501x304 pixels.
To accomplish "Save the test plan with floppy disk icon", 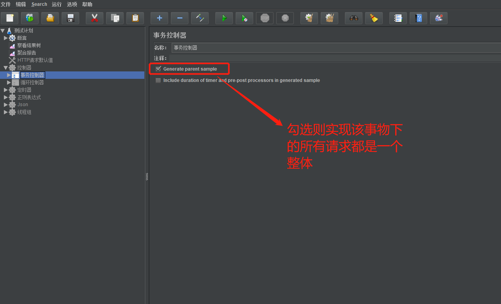I will (x=71, y=18).
